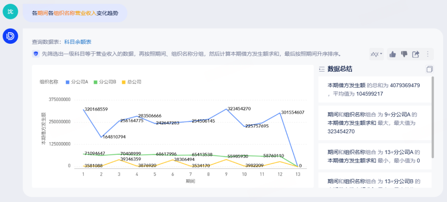This screenshot has width=447, height=202.
Task: Click the user query message bubble
Action: click(75, 13)
